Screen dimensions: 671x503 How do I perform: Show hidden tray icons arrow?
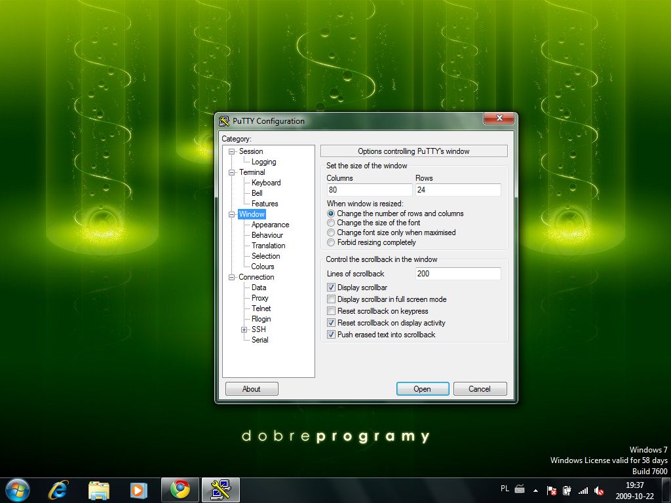pyautogui.click(x=535, y=490)
